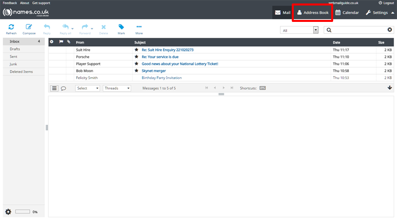
Task: Open the Mark tag tool
Action: pyautogui.click(x=121, y=29)
